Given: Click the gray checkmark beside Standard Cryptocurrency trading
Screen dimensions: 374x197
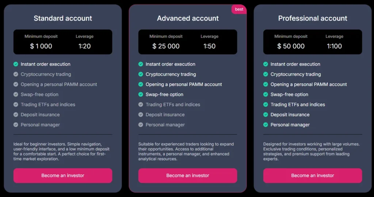Looking at the screenshot, I should coord(16,74).
